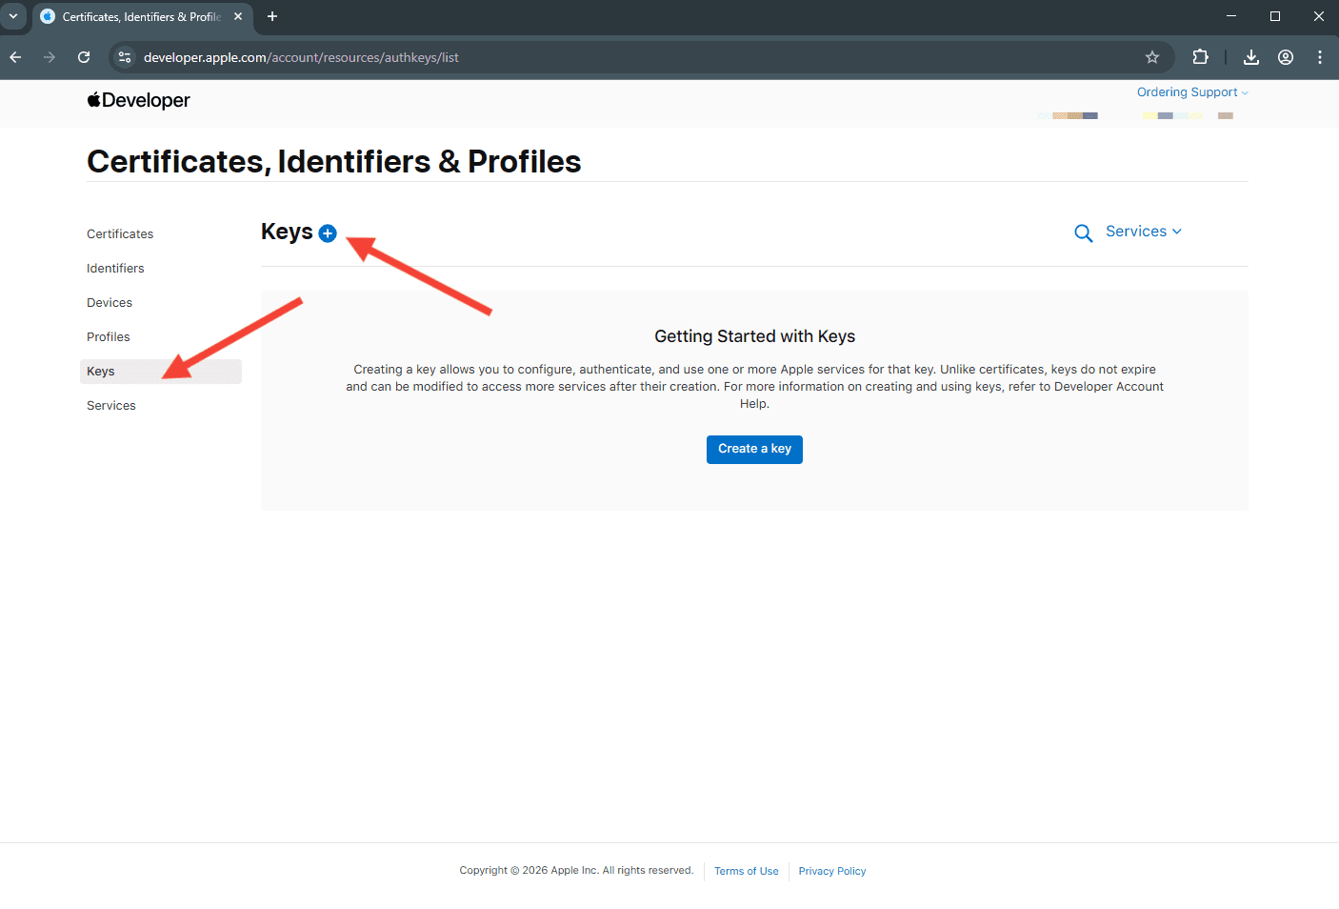1339x909 pixels.
Task: Open the browser extensions puzzle icon
Action: tap(1201, 57)
